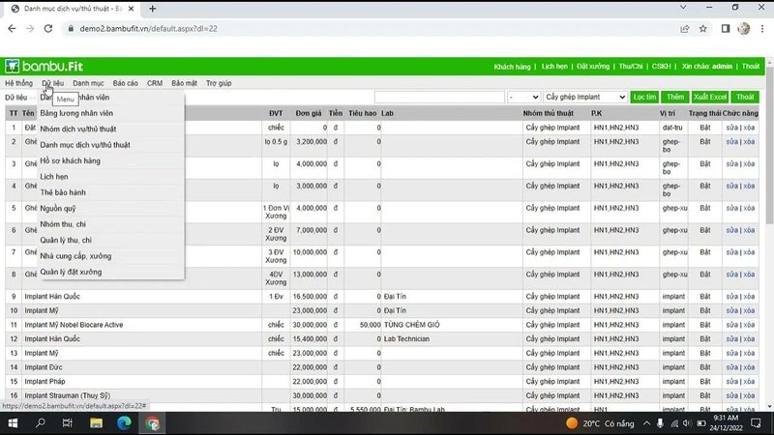
Task: Open the dash filter dropdown
Action: 523,98
